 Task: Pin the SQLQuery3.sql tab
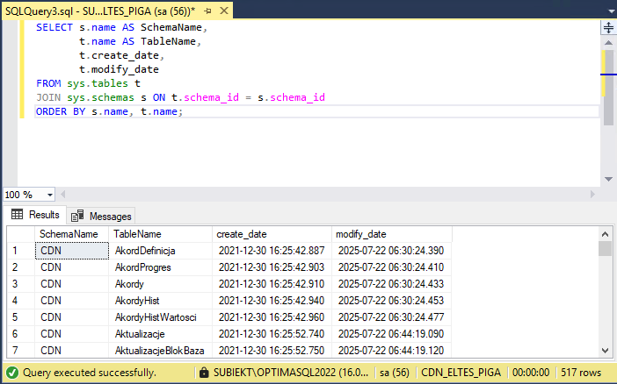click(207, 11)
